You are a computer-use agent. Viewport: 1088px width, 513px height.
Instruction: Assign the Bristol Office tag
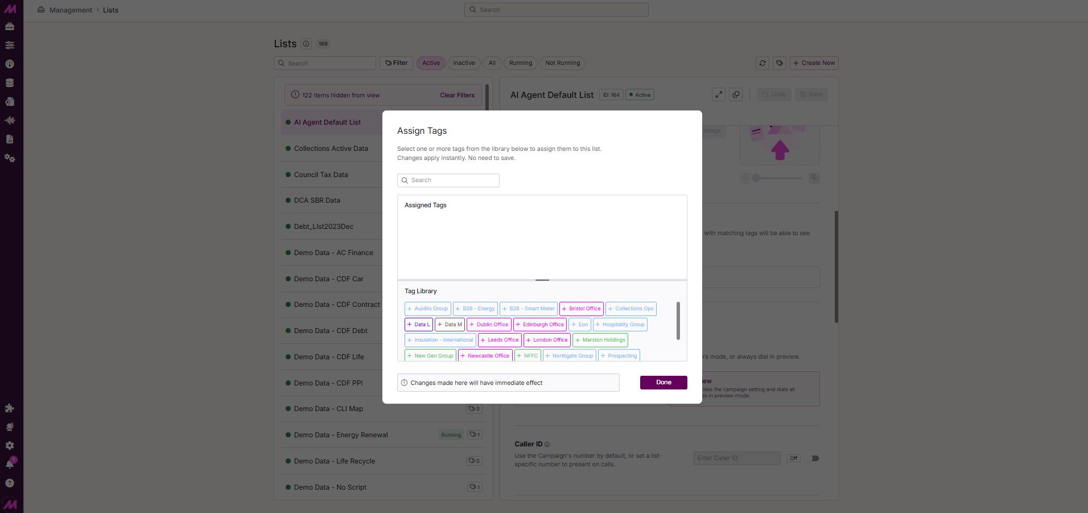(582, 309)
